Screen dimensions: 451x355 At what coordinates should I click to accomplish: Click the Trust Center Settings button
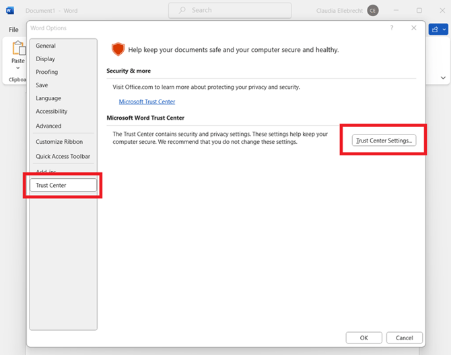point(384,141)
